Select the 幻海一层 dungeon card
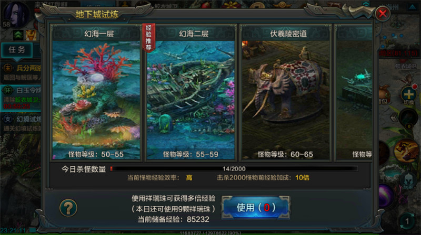The image size is (421, 235). tap(96, 93)
